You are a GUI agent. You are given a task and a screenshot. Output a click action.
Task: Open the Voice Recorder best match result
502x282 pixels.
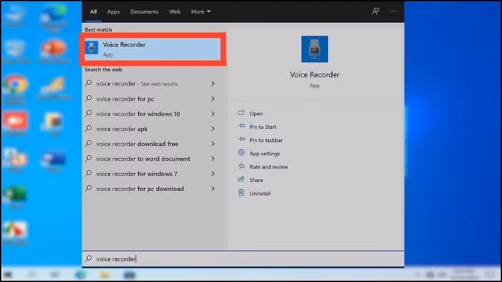(x=152, y=50)
